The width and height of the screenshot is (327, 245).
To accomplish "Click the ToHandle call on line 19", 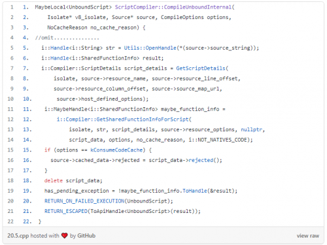I will click(x=195, y=191).
